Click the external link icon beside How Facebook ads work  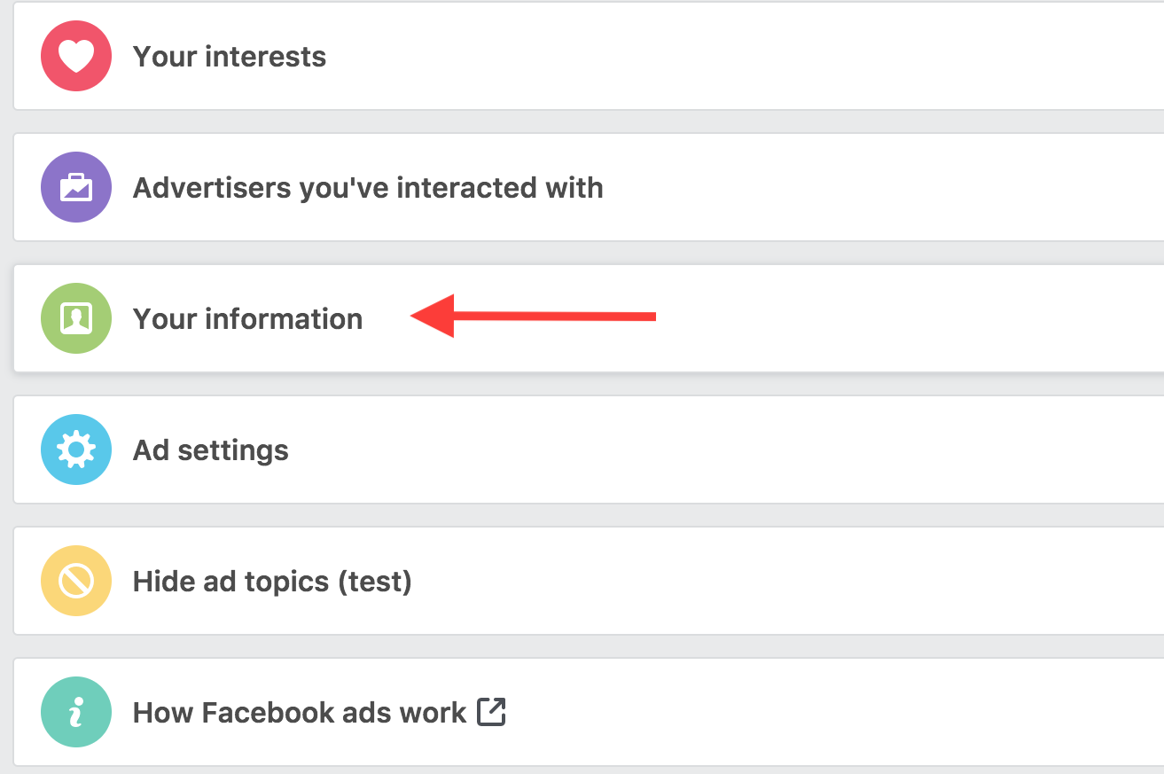tap(491, 711)
